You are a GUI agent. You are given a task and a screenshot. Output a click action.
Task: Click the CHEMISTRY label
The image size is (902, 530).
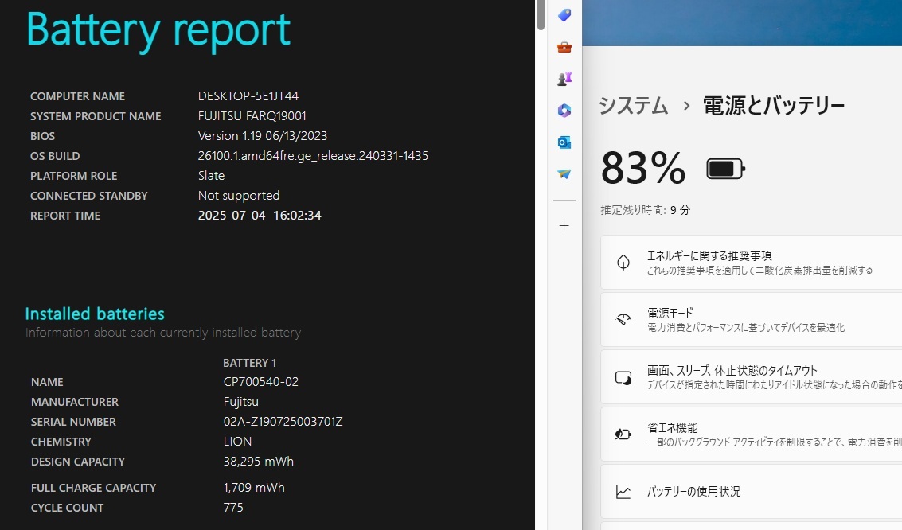coord(61,442)
